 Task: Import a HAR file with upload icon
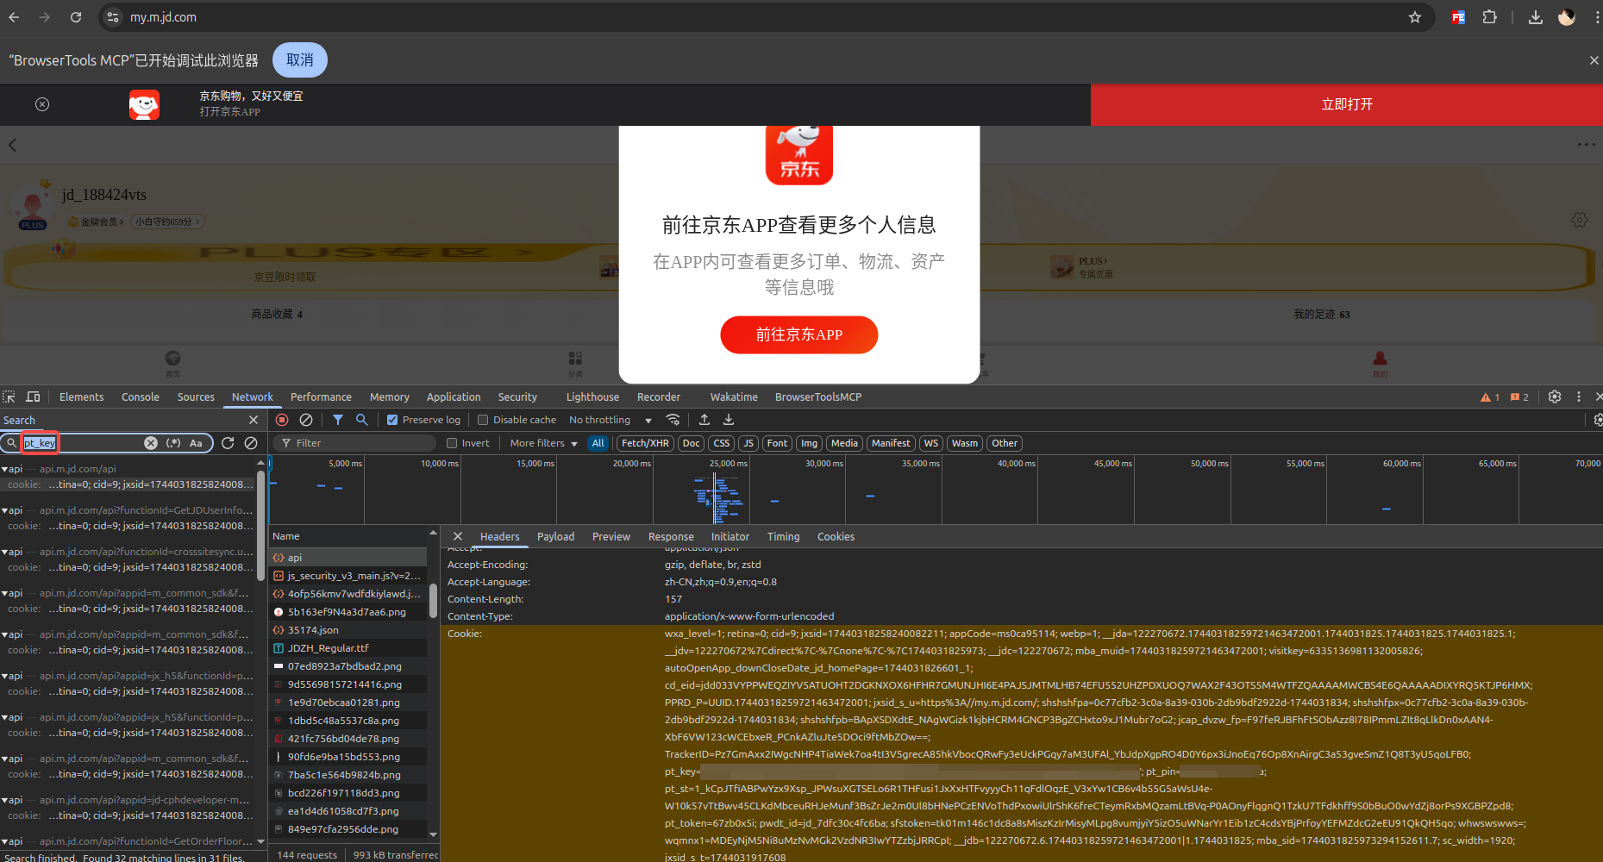pos(704,420)
